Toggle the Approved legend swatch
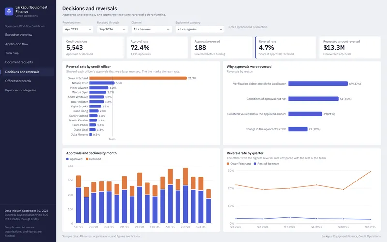This screenshot has width=387, height=242. click(x=67, y=159)
